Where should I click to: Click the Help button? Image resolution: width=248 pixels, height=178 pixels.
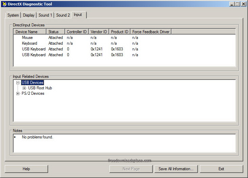(x=26, y=169)
